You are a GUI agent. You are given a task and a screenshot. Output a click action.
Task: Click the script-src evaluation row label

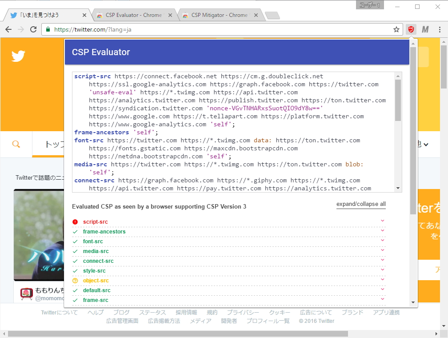pos(96,222)
